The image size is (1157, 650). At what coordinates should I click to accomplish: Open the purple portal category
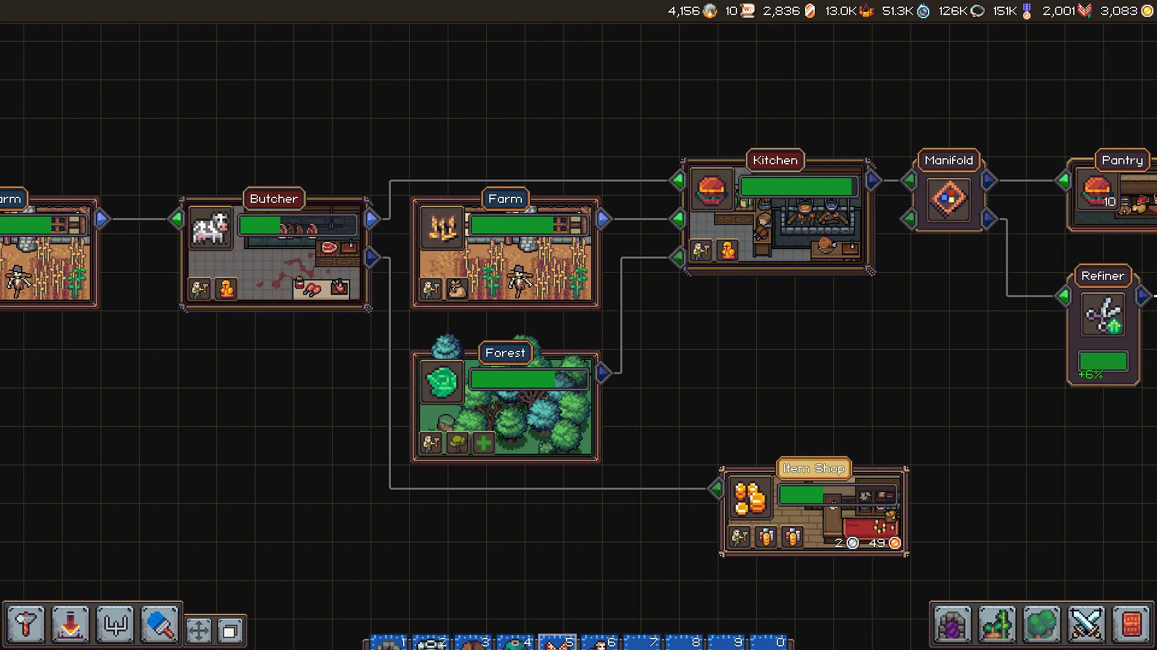953,625
